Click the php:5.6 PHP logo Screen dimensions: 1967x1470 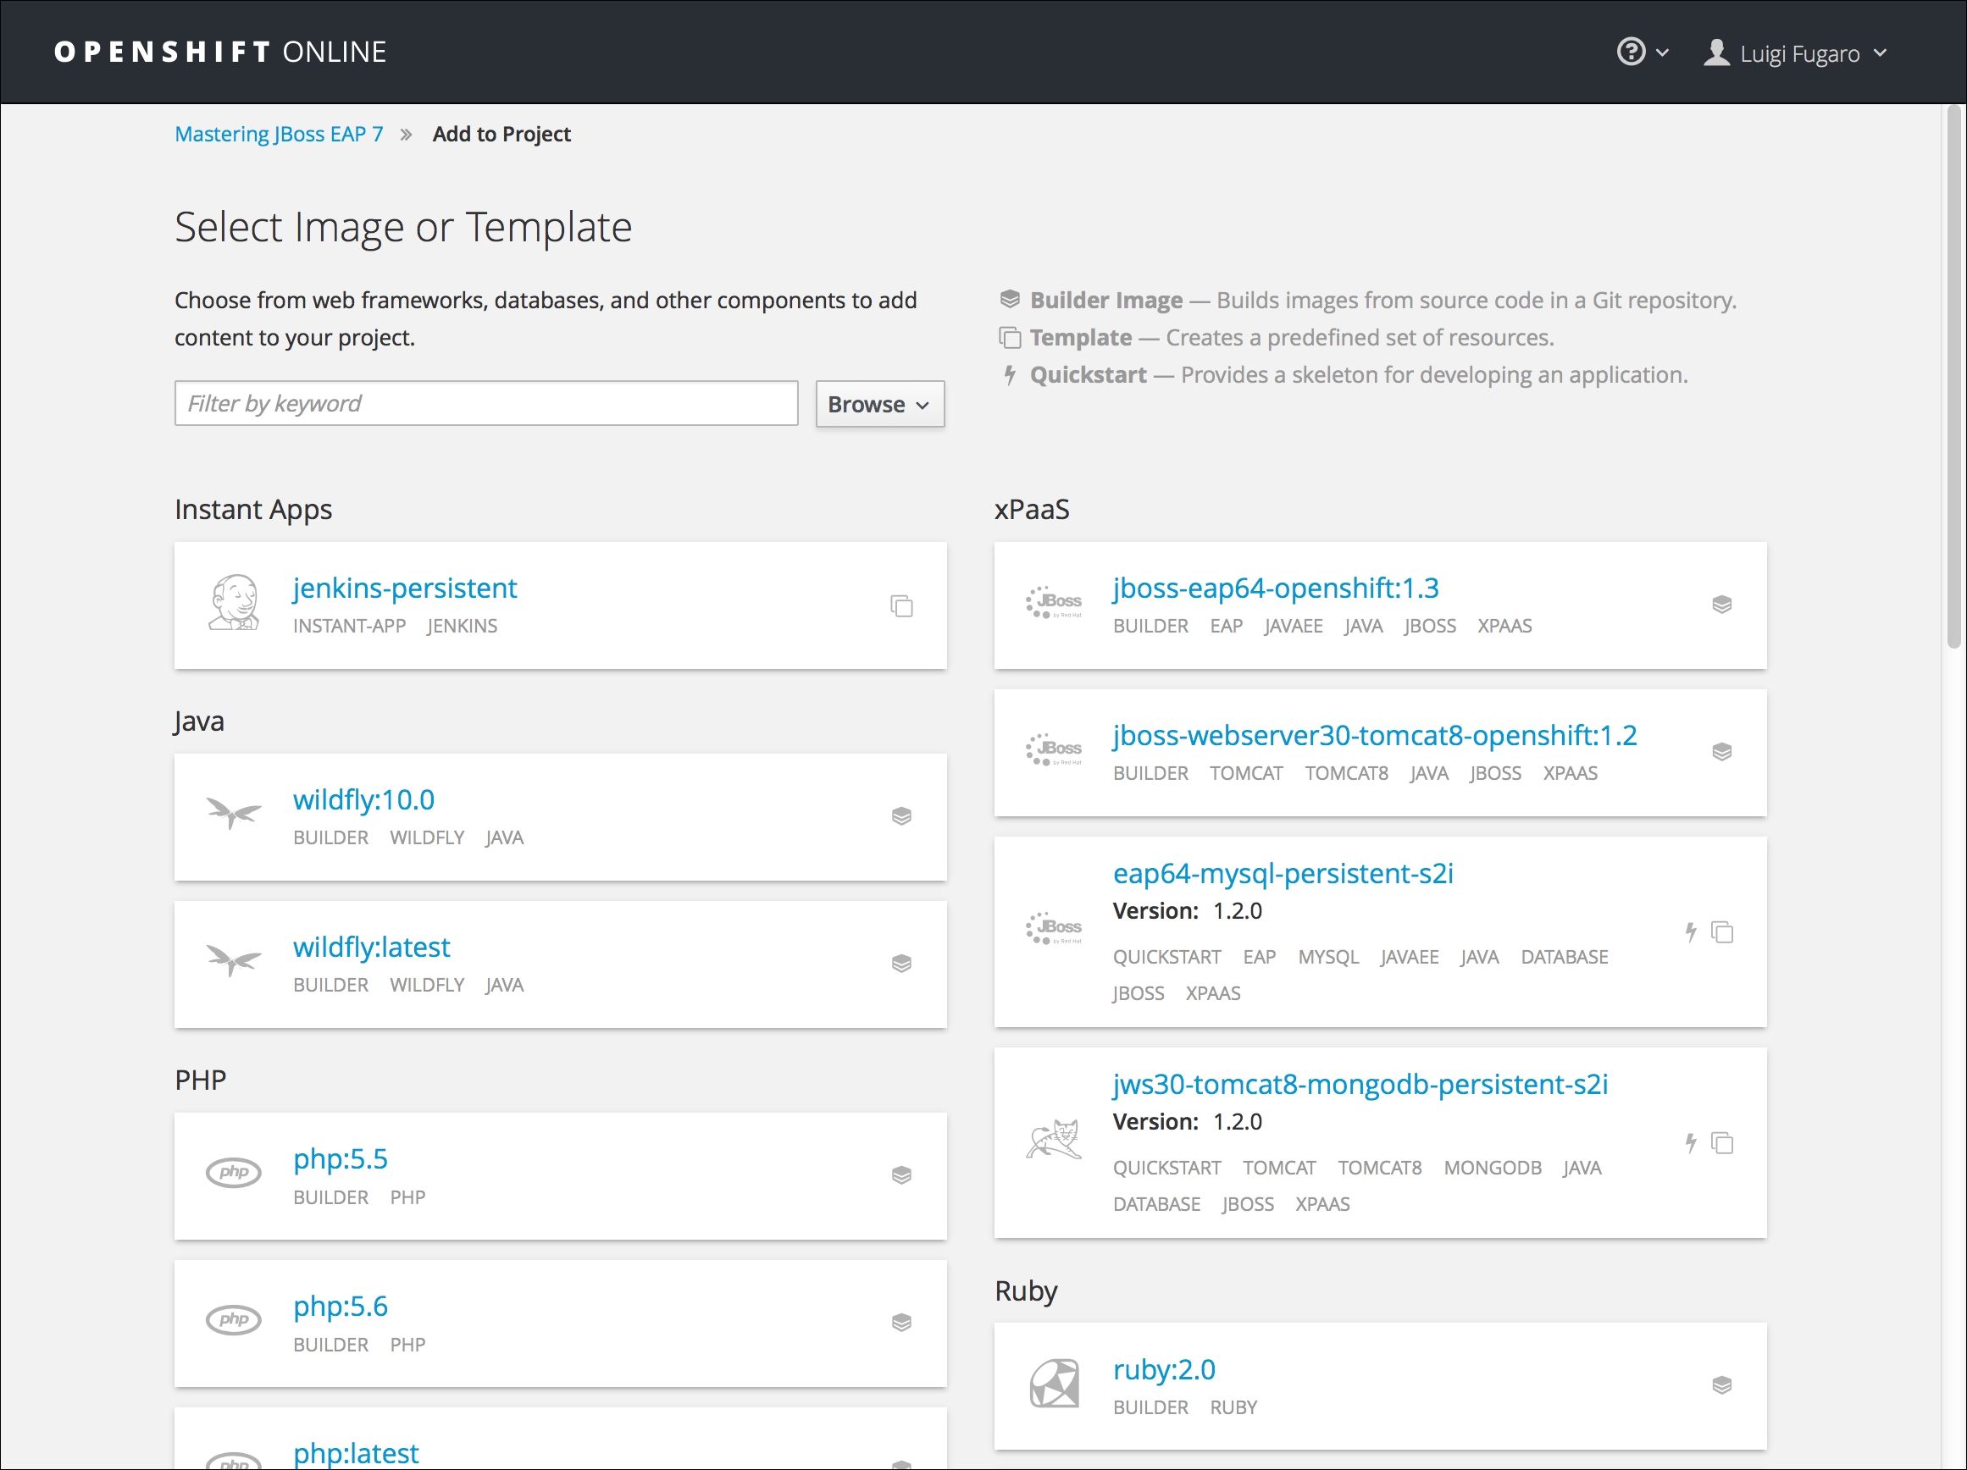pos(234,1320)
